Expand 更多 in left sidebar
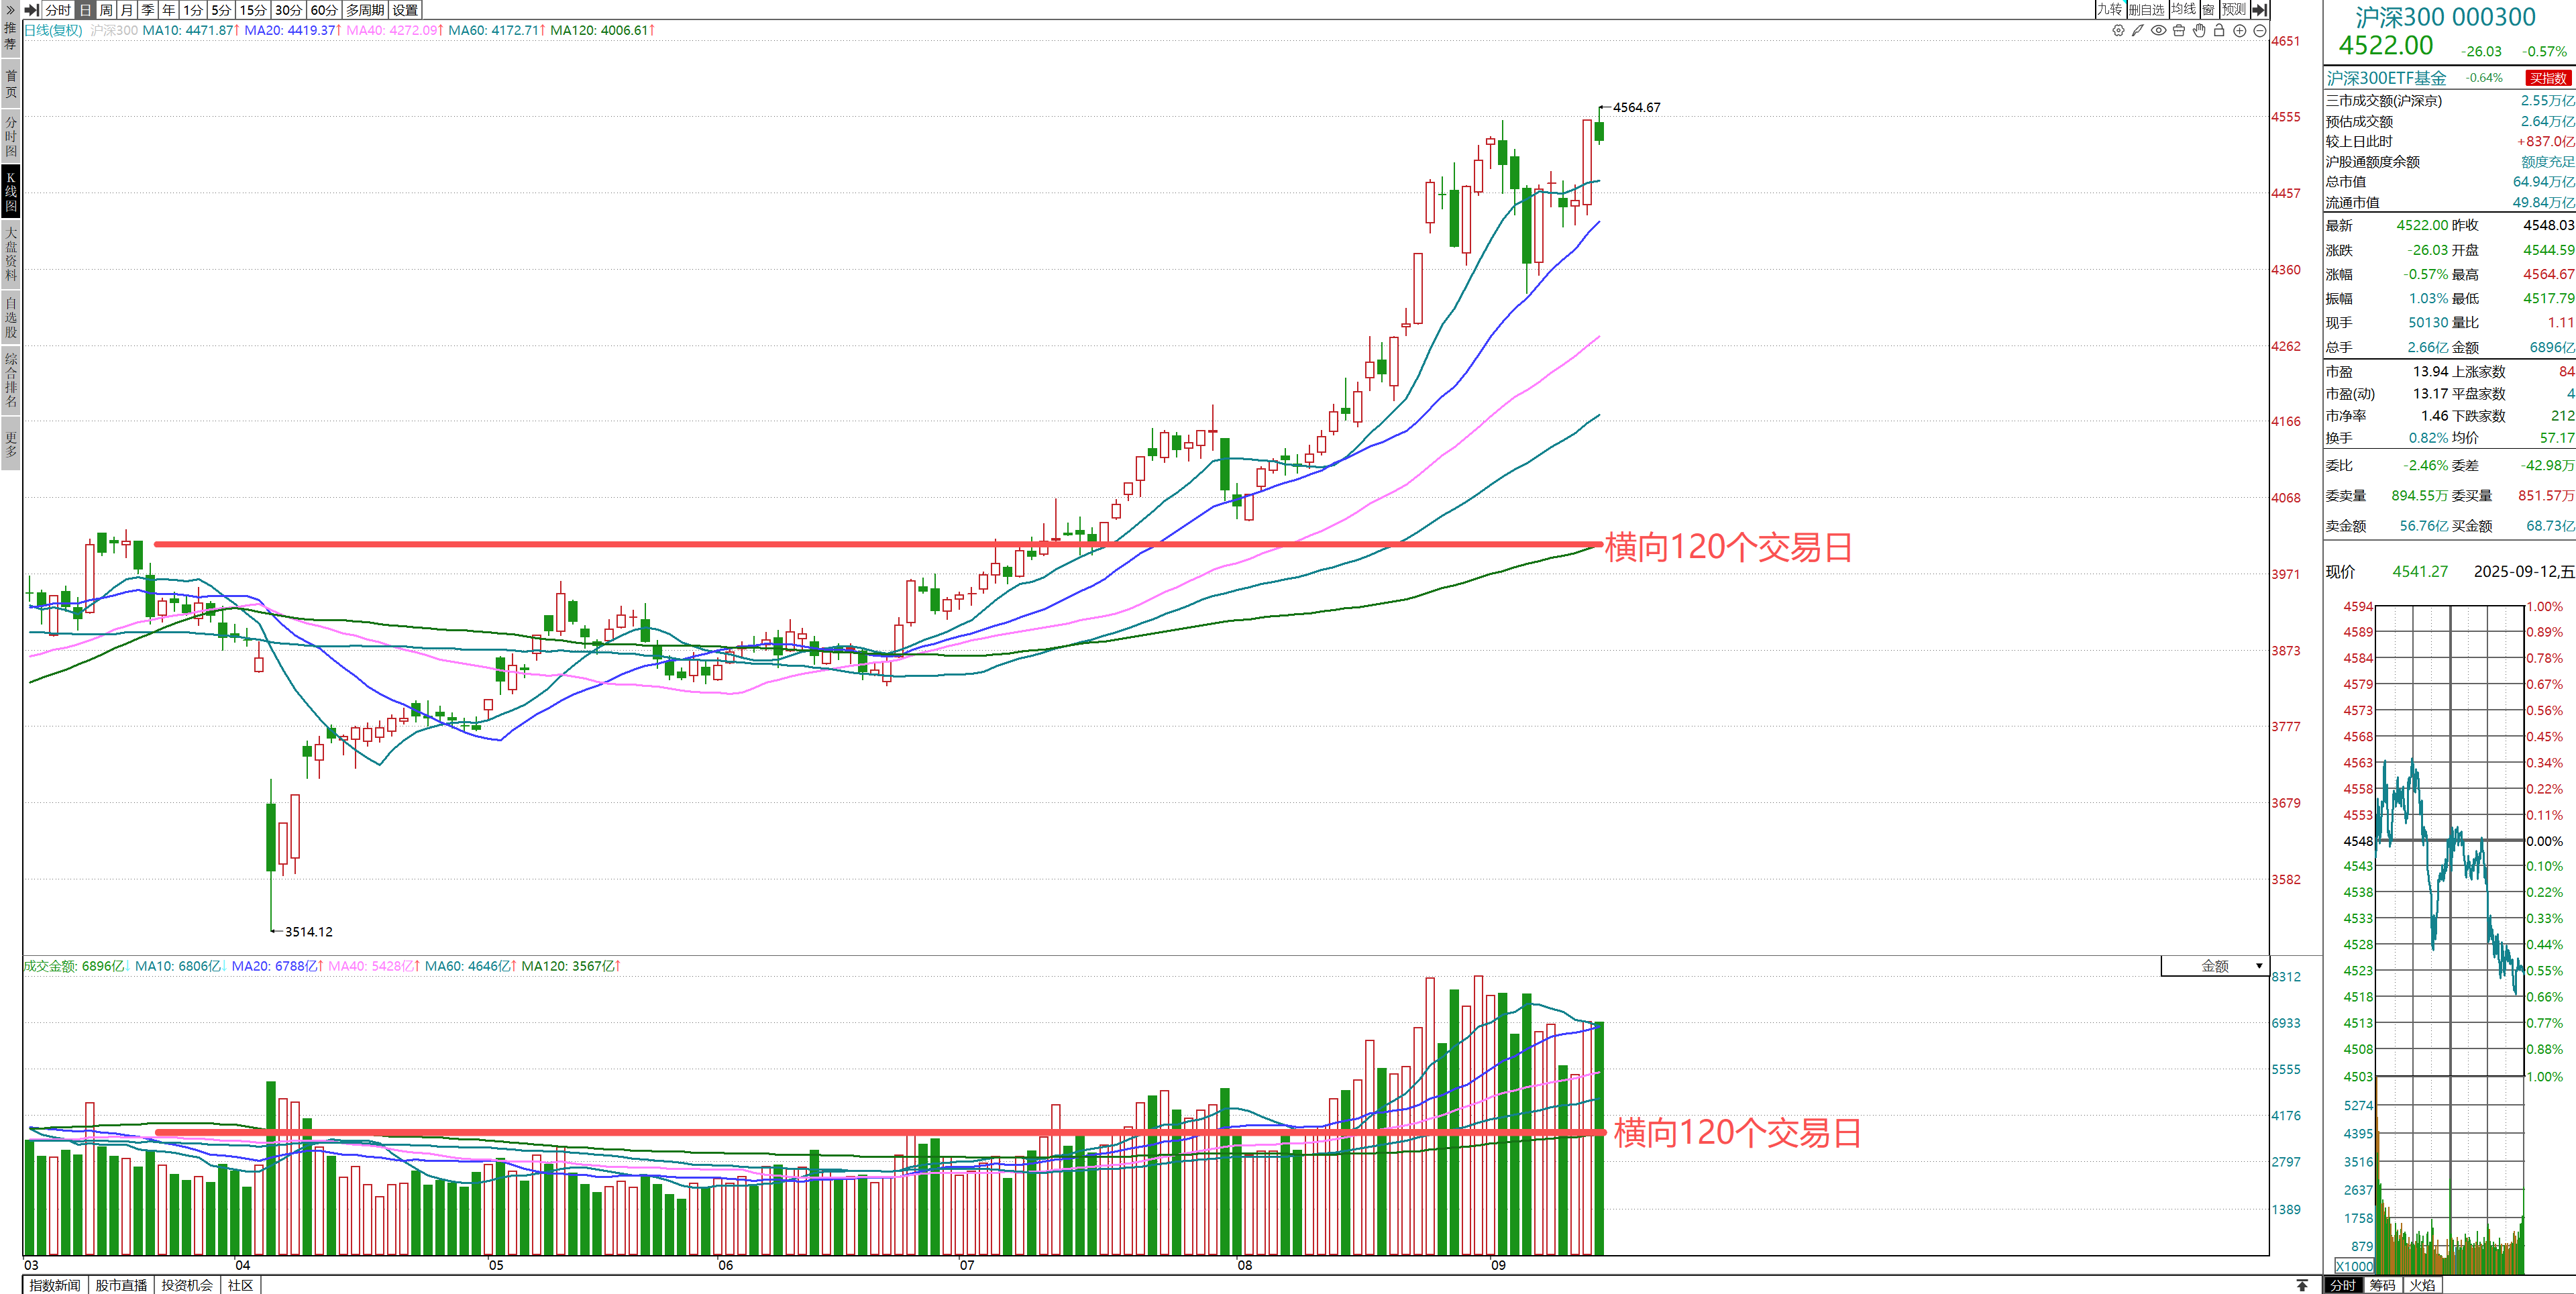The height and width of the screenshot is (1294, 2576). (11, 444)
